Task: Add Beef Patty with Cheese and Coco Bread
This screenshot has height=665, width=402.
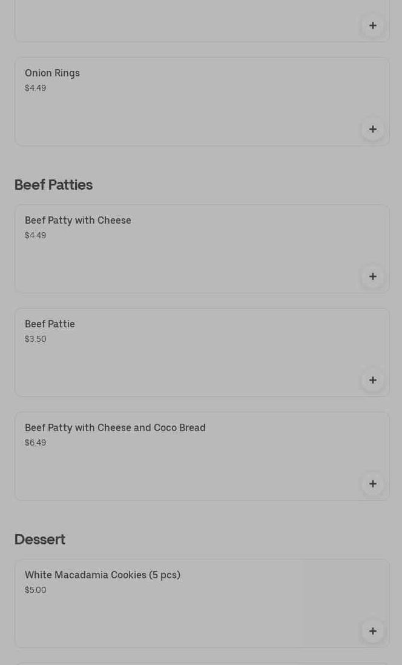Action: coord(372,484)
